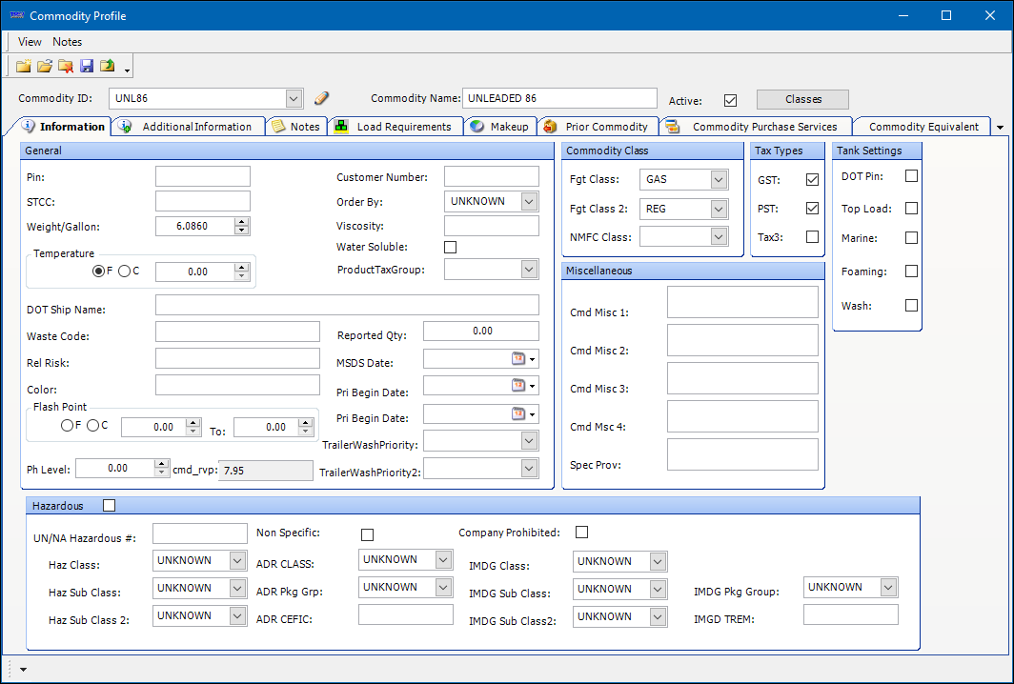Increase Weight/Gallon with the up spinner arrow
This screenshot has width=1014, height=684.
[x=242, y=222]
